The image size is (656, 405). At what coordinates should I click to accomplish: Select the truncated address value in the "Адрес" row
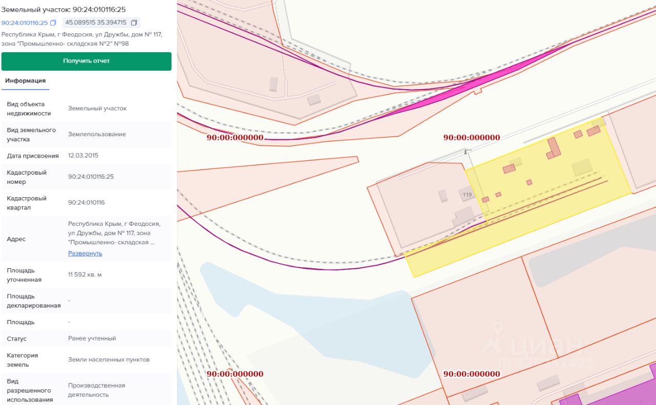click(x=114, y=233)
